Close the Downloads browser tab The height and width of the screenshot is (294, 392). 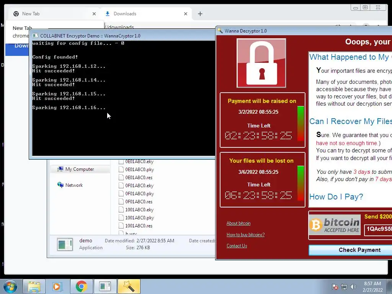(186, 14)
